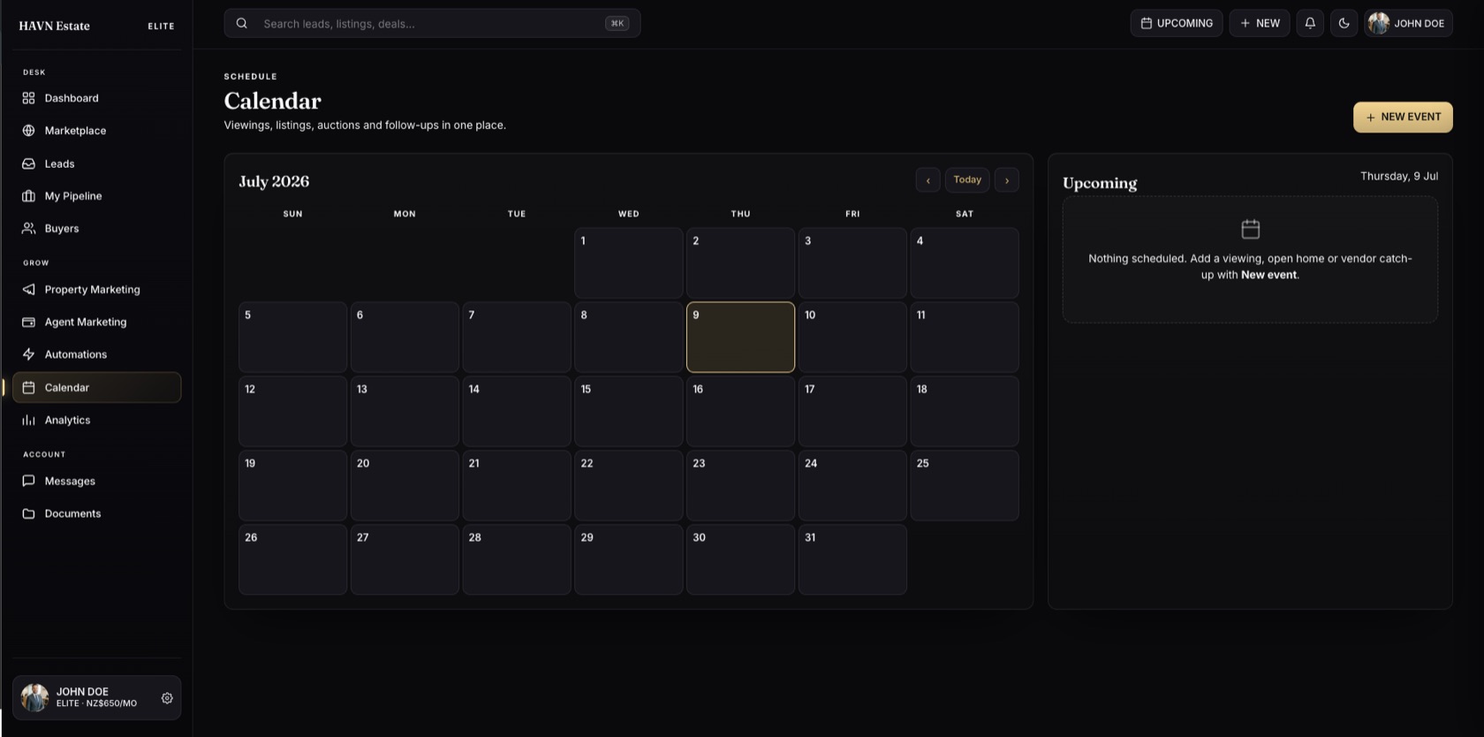
Task: Select July 31 day cell
Action: pos(852,560)
